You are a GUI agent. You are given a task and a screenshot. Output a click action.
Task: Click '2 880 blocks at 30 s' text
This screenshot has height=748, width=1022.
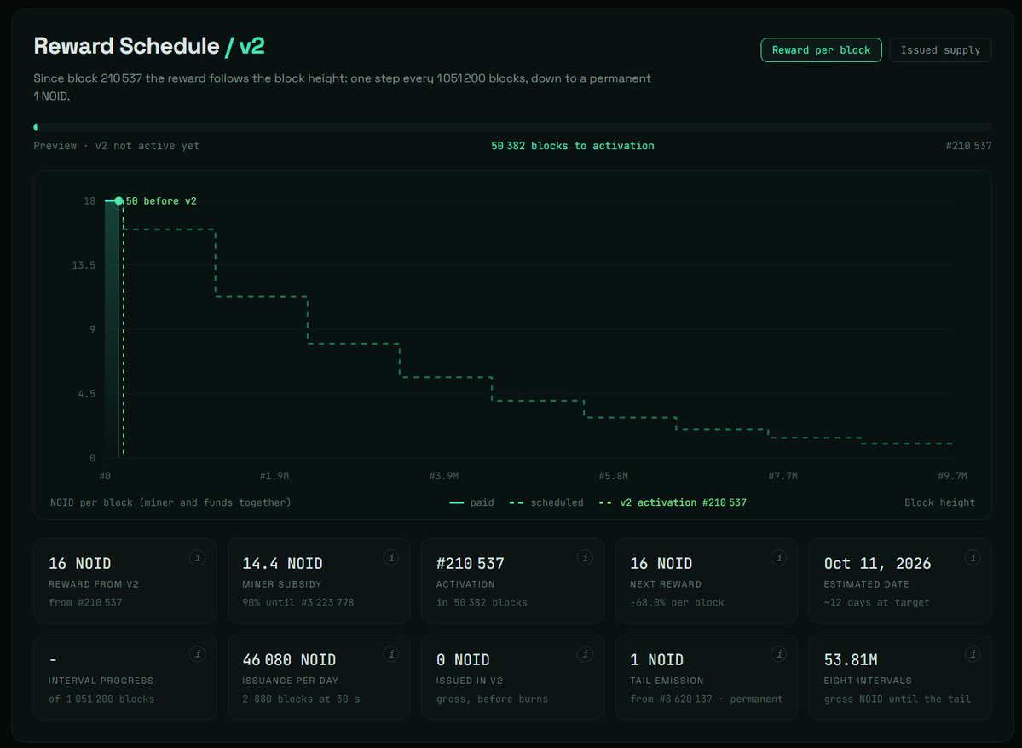tap(301, 699)
